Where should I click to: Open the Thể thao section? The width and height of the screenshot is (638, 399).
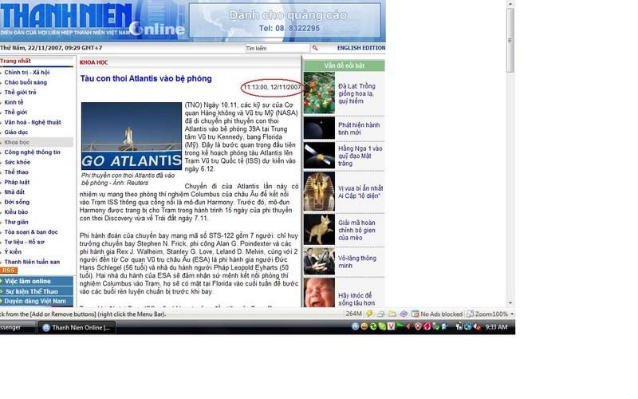[x=16, y=172]
